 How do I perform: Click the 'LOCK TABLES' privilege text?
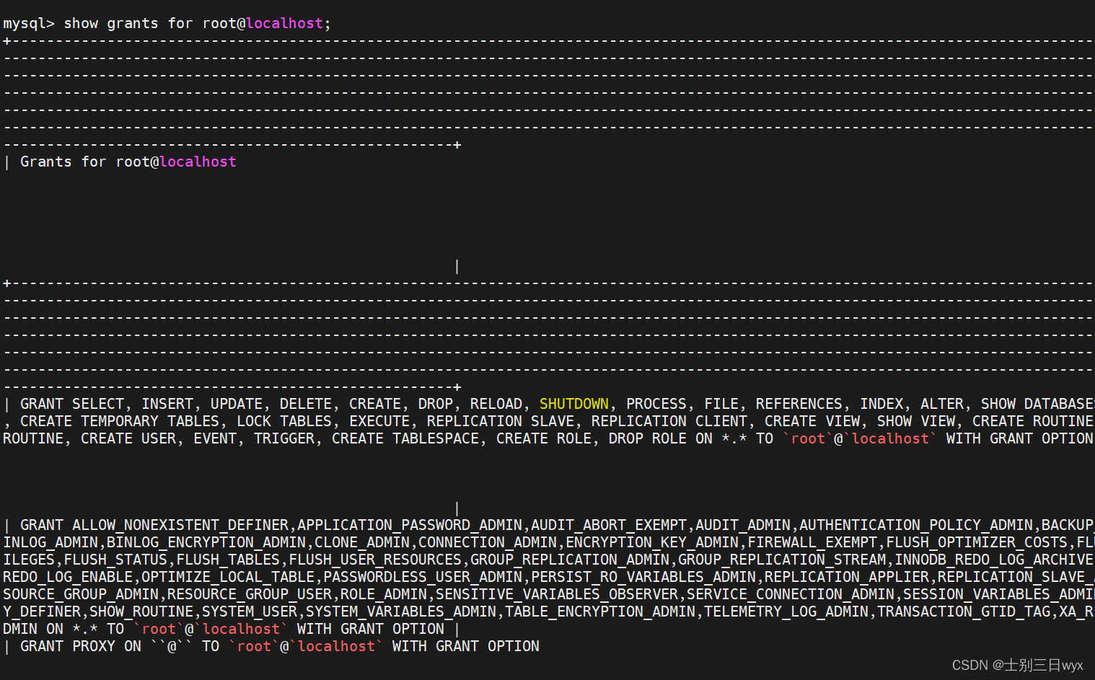(284, 422)
